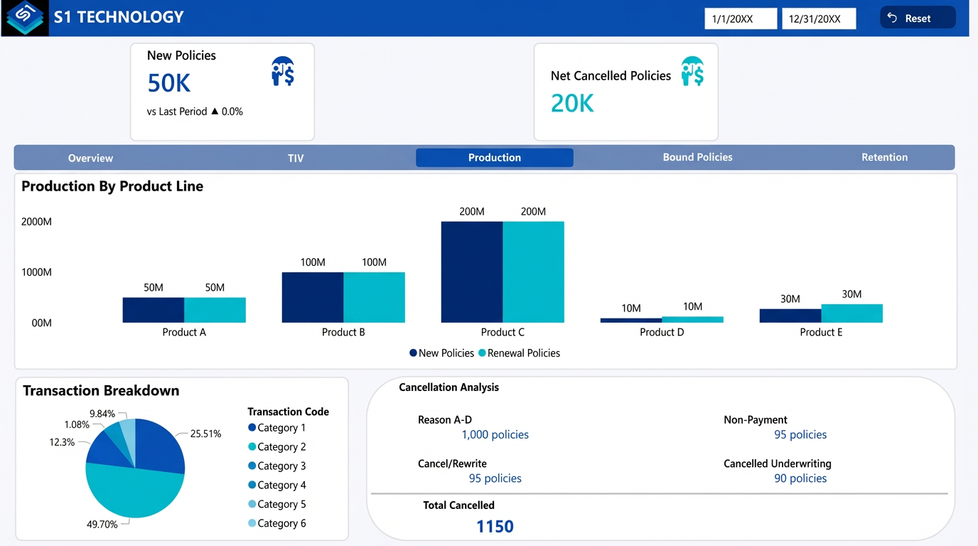Click the S1 Technology logo icon
This screenshot has width=978, height=546.
pos(23,17)
